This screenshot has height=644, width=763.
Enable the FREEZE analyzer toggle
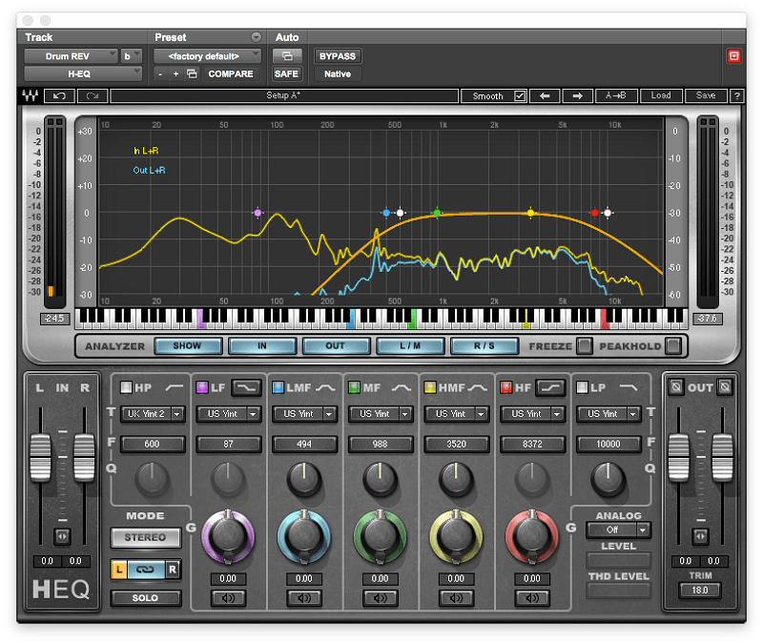coord(584,346)
